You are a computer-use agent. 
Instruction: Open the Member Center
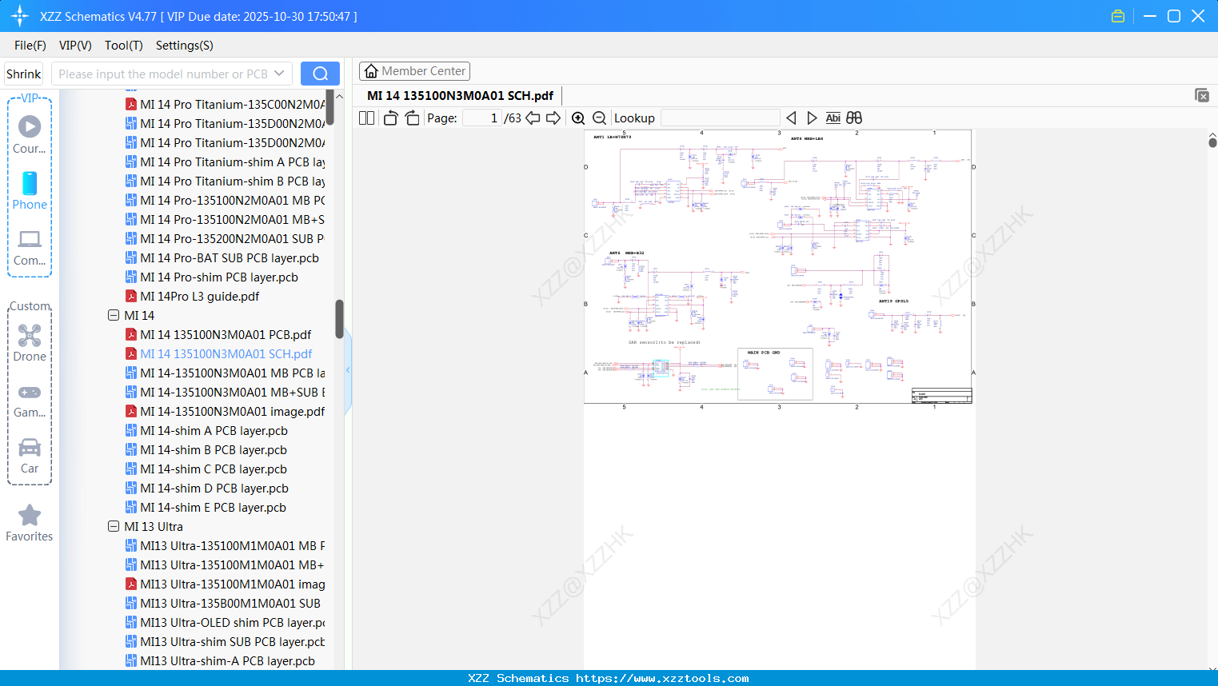tap(414, 71)
